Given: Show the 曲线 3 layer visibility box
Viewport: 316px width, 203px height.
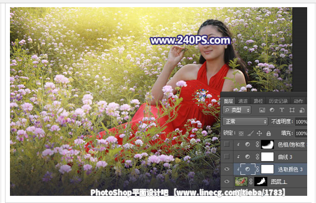Looking at the screenshot, I should (x=227, y=156).
